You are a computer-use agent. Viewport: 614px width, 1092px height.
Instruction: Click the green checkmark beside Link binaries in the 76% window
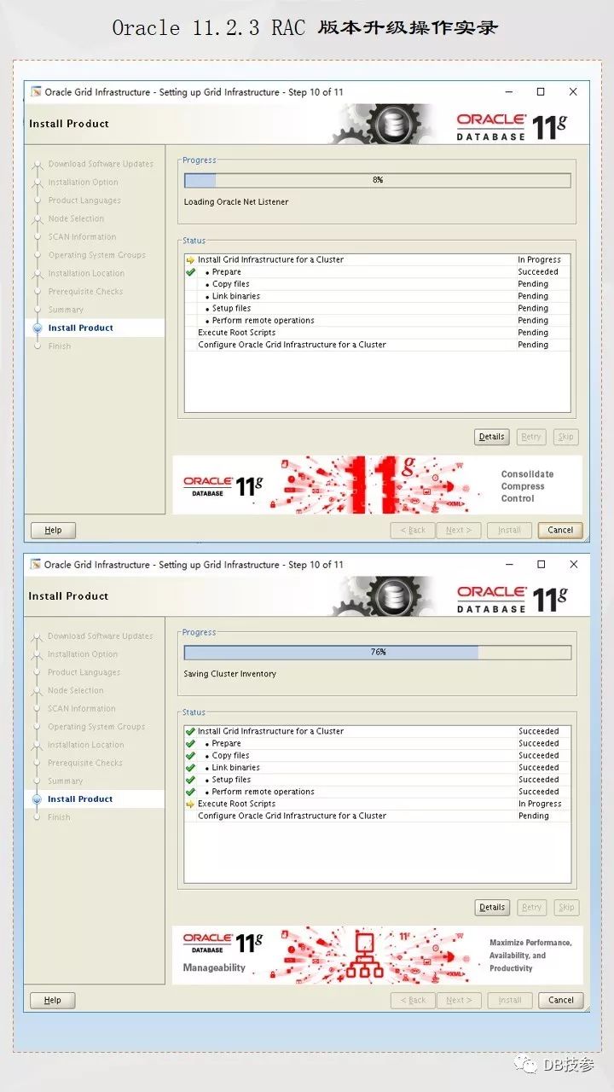pos(190,768)
